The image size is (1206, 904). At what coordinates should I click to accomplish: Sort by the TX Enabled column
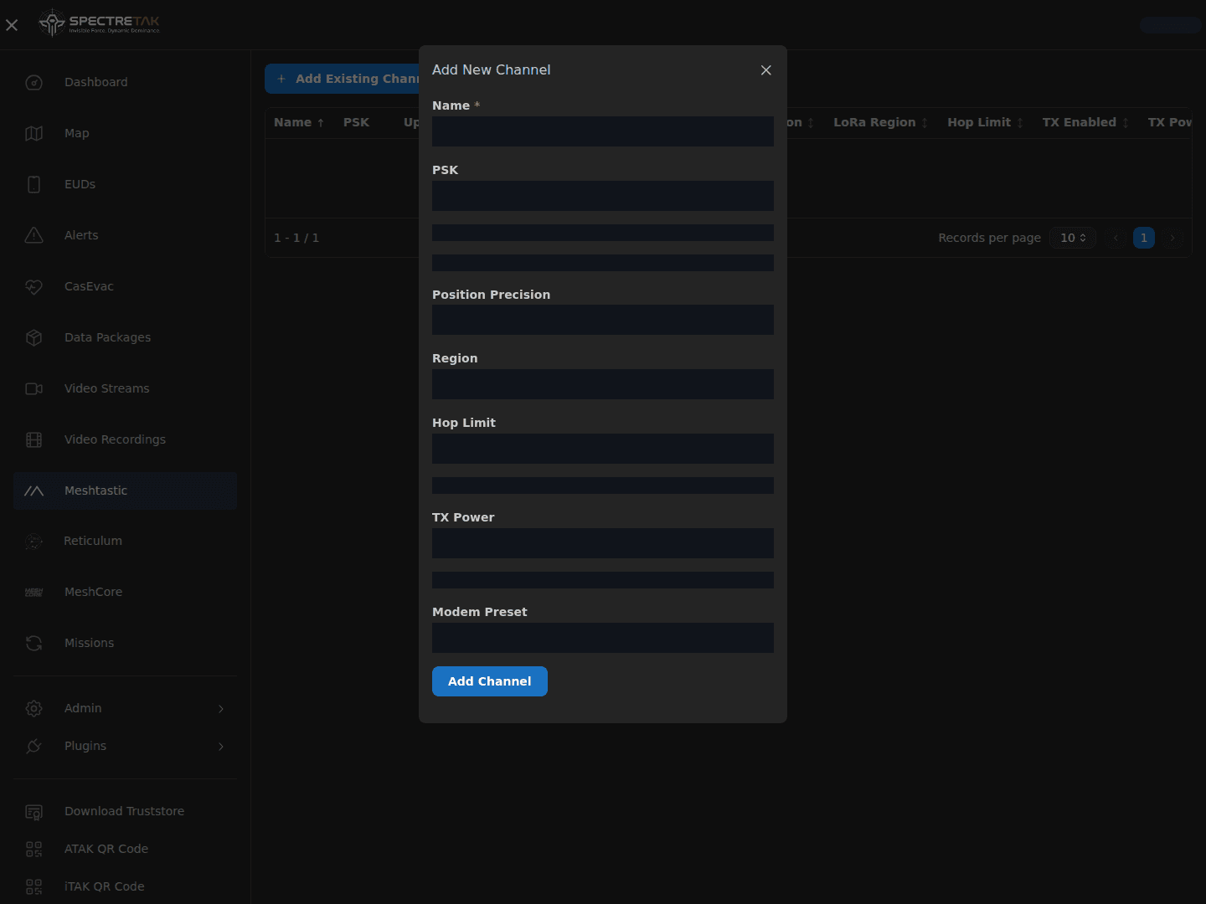(x=1086, y=122)
